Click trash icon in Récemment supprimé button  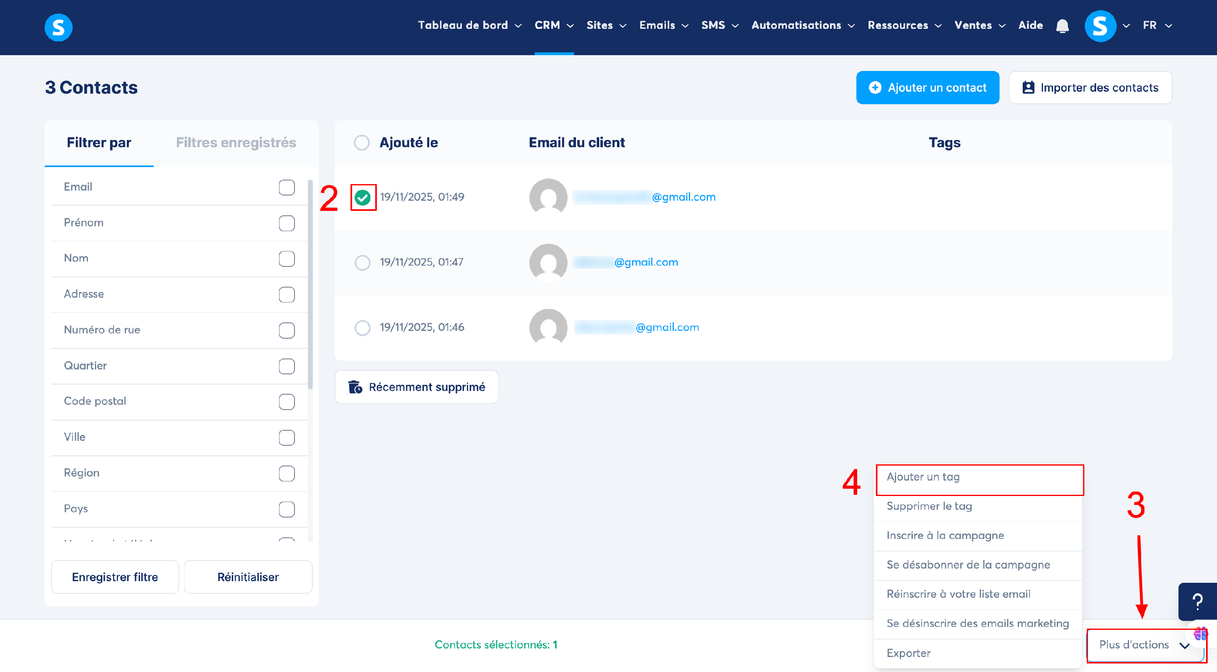click(355, 387)
